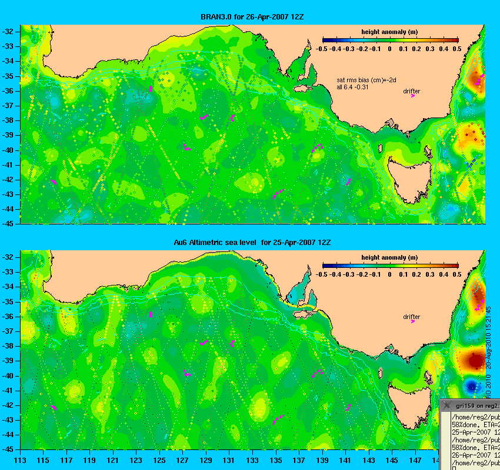This screenshot has width=500, height=470.
Task: Click the 'gri159 on reg2' terminal window title
Action: pos(478,406)
